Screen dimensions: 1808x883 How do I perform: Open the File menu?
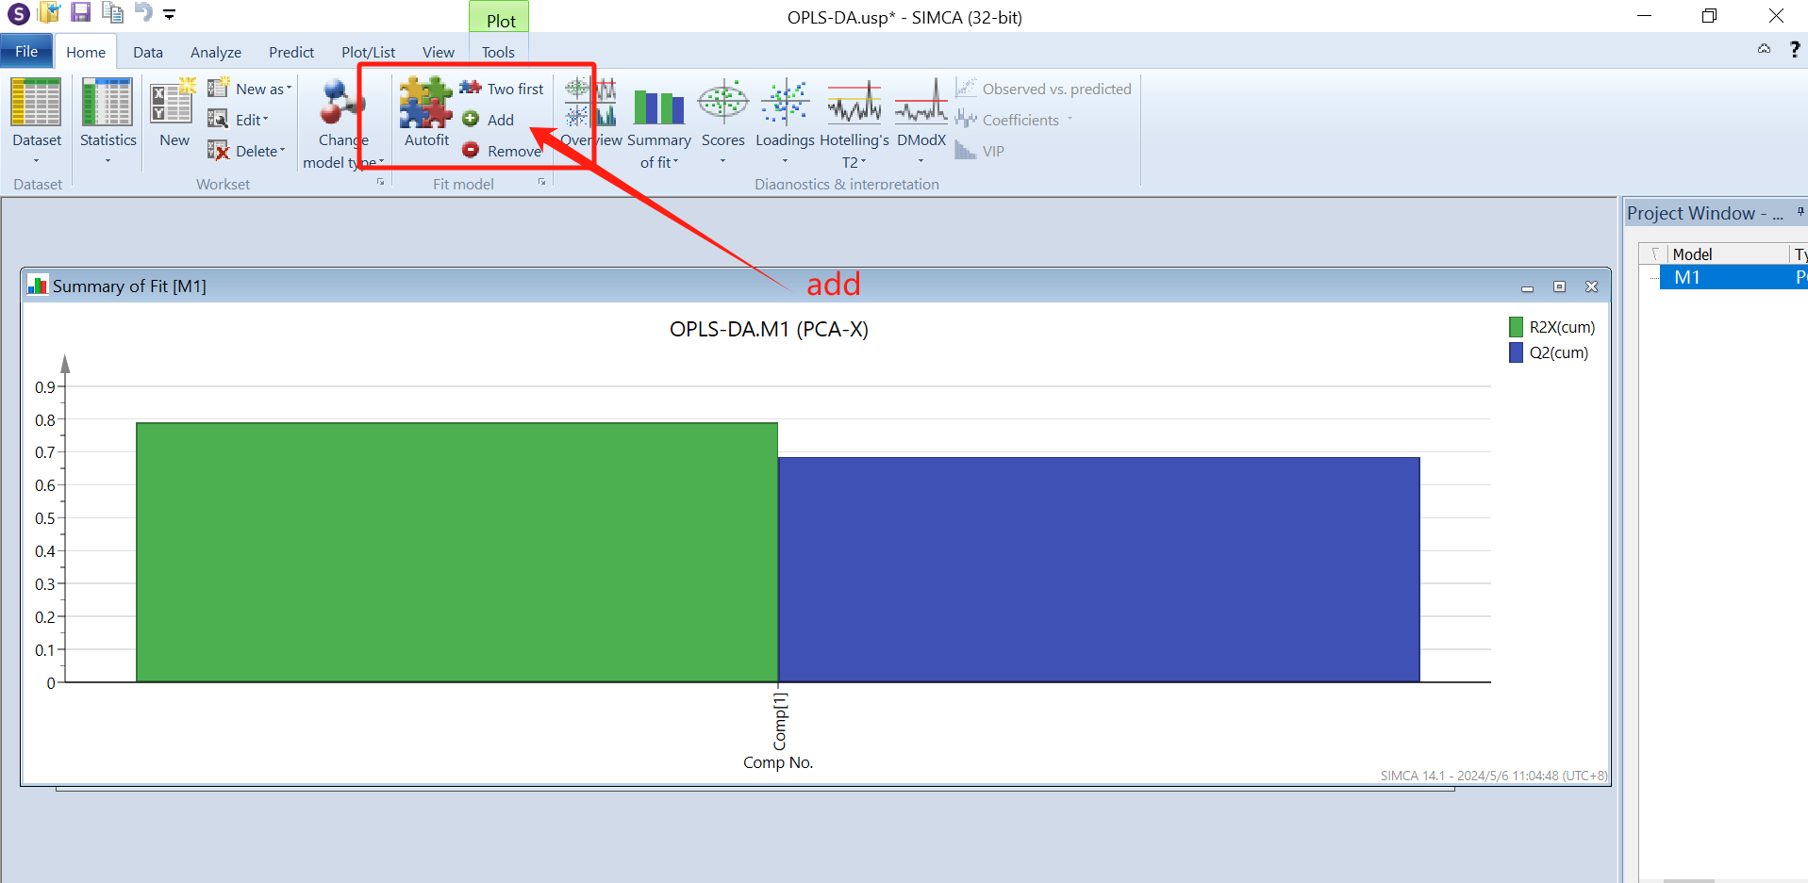tap(26, 52)
